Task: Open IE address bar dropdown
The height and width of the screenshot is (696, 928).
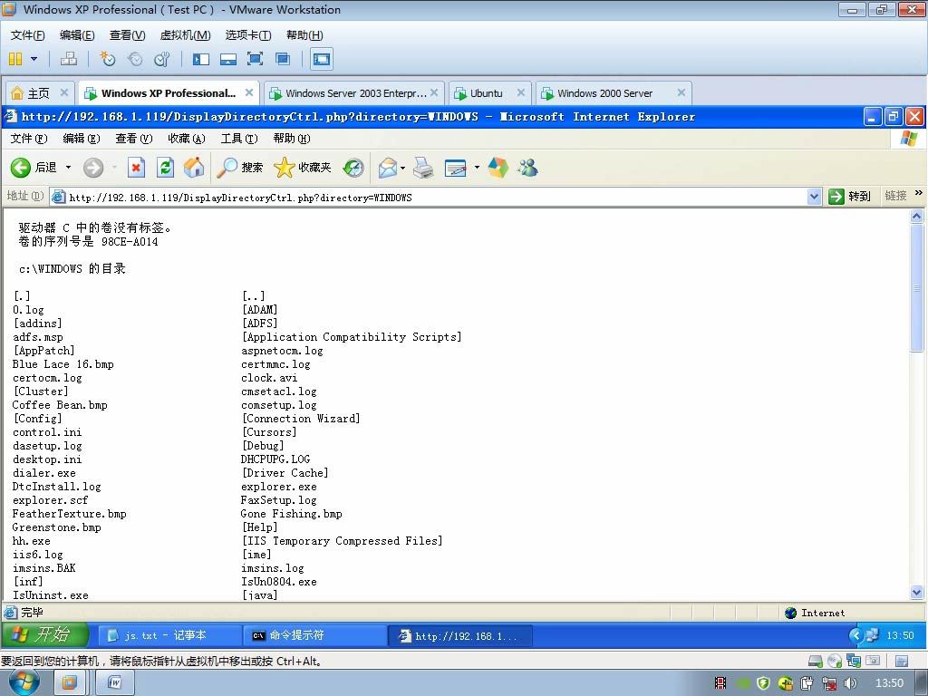Action: pyautogui.click(x=815, y=197)
